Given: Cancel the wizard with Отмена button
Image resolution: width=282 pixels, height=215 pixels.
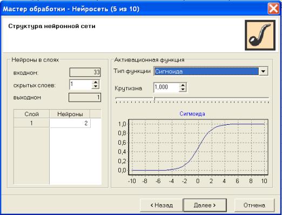Looking at the screenshot, I should 254,205.
